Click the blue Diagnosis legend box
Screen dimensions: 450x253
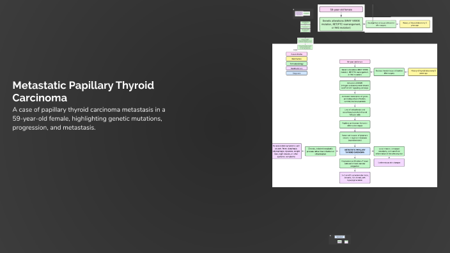[x=297, y=73]
